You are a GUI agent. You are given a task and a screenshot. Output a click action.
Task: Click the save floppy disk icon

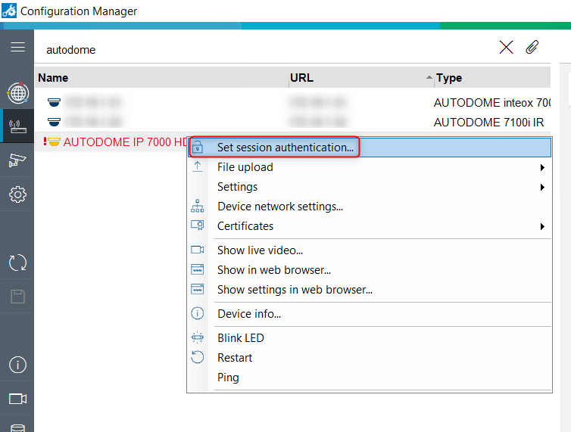[17, 297]
